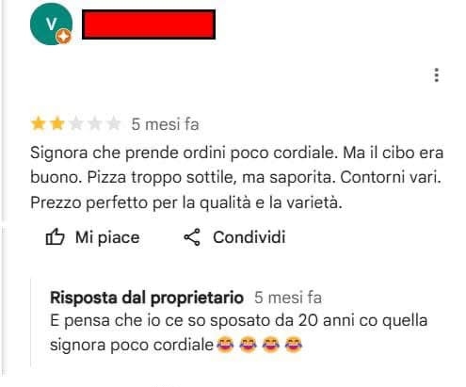The image size is (466, 387).
Task: Click the first laughing emoji in reply
Action: tap(225, 345)
